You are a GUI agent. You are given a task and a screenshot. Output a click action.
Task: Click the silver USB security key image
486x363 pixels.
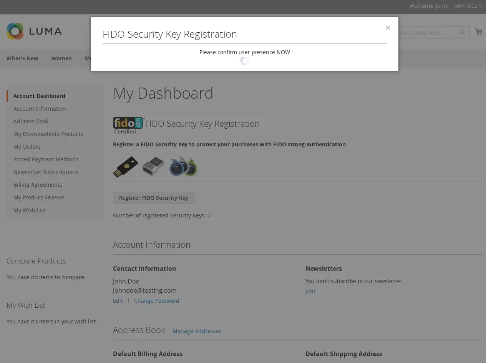point(153,166)
